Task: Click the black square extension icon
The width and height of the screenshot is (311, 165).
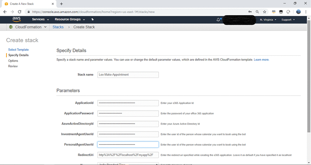Action: [x=281, y=12]
